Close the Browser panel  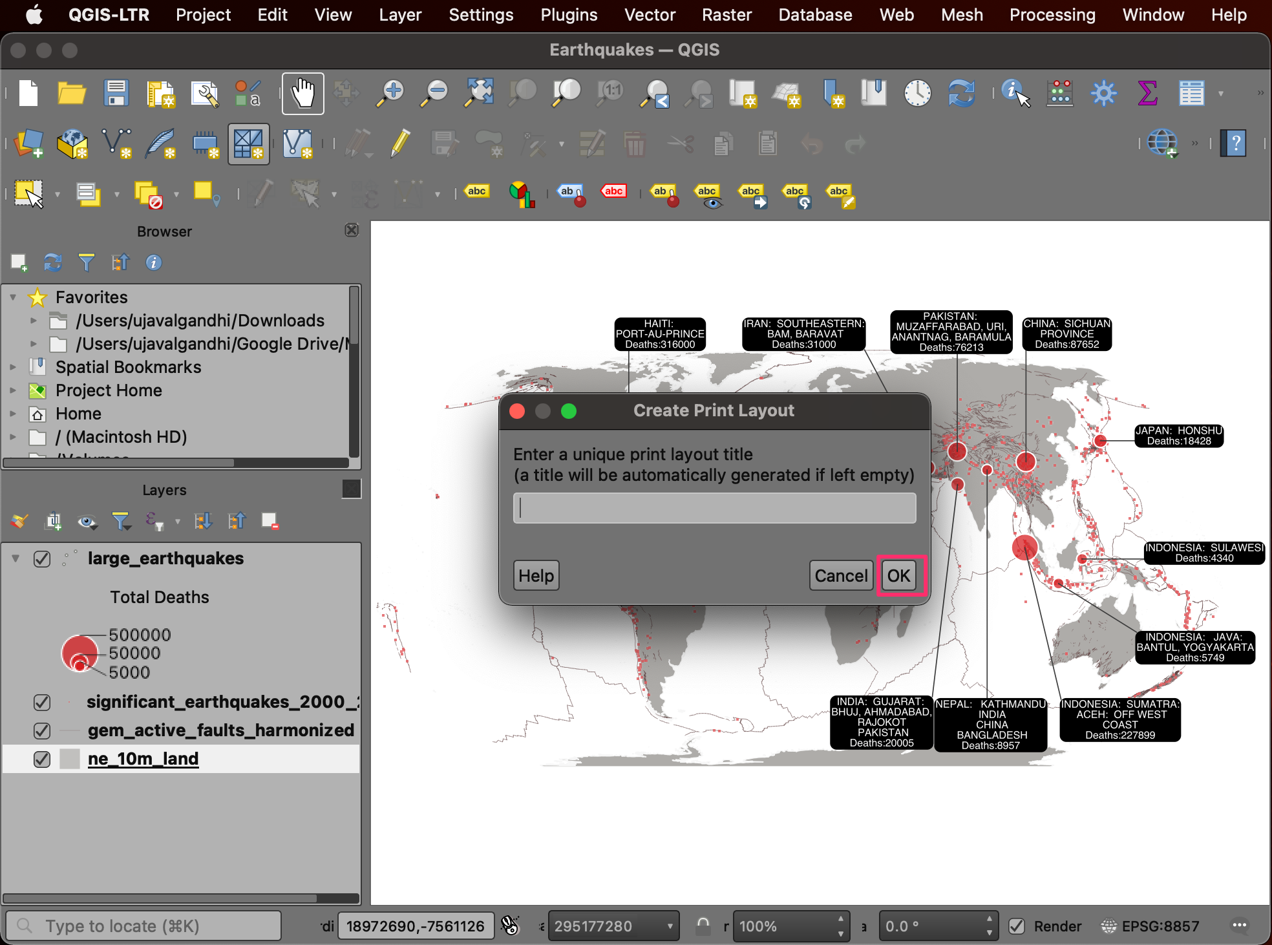[352, 230]
